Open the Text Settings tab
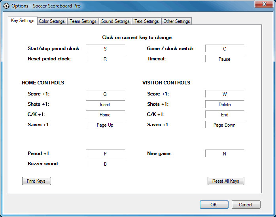The width and height of the screenshot is (276, 217). tap(147, 21)
